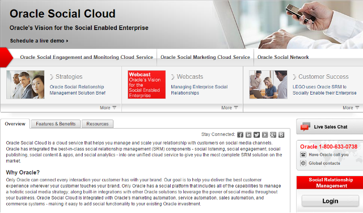
Task: Select the Overview tab
Action: [x=15, y=123]
